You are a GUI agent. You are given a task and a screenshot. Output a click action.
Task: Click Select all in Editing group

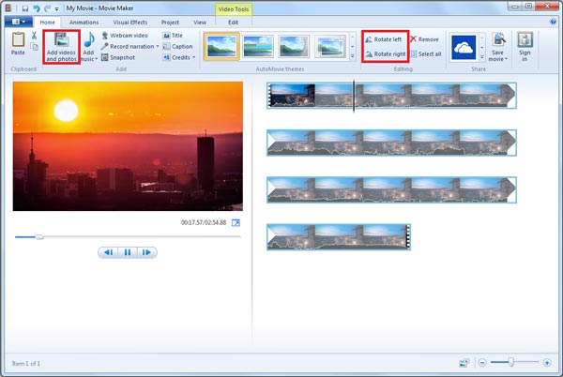[x=426, y=54]
